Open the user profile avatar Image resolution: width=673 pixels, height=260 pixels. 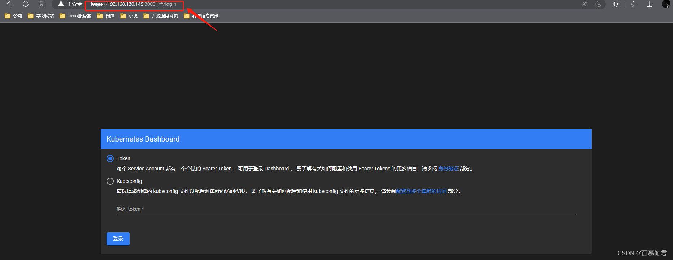coord(666,4)
